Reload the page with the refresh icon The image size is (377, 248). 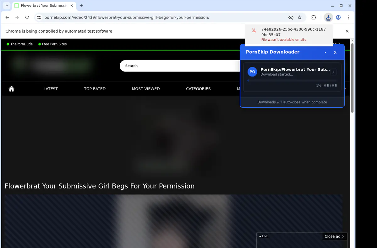coord(27,18)
